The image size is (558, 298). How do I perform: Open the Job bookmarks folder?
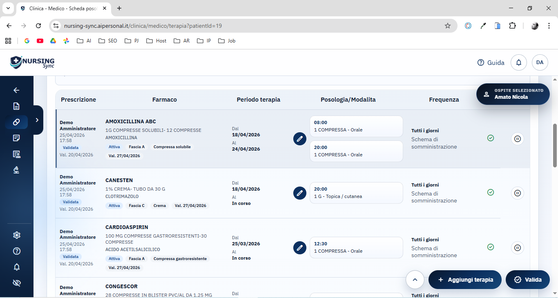pos(227,41)
